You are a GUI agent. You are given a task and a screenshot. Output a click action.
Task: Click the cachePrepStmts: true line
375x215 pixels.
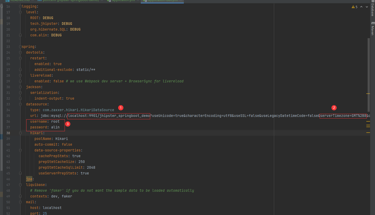tap(59, 156)
